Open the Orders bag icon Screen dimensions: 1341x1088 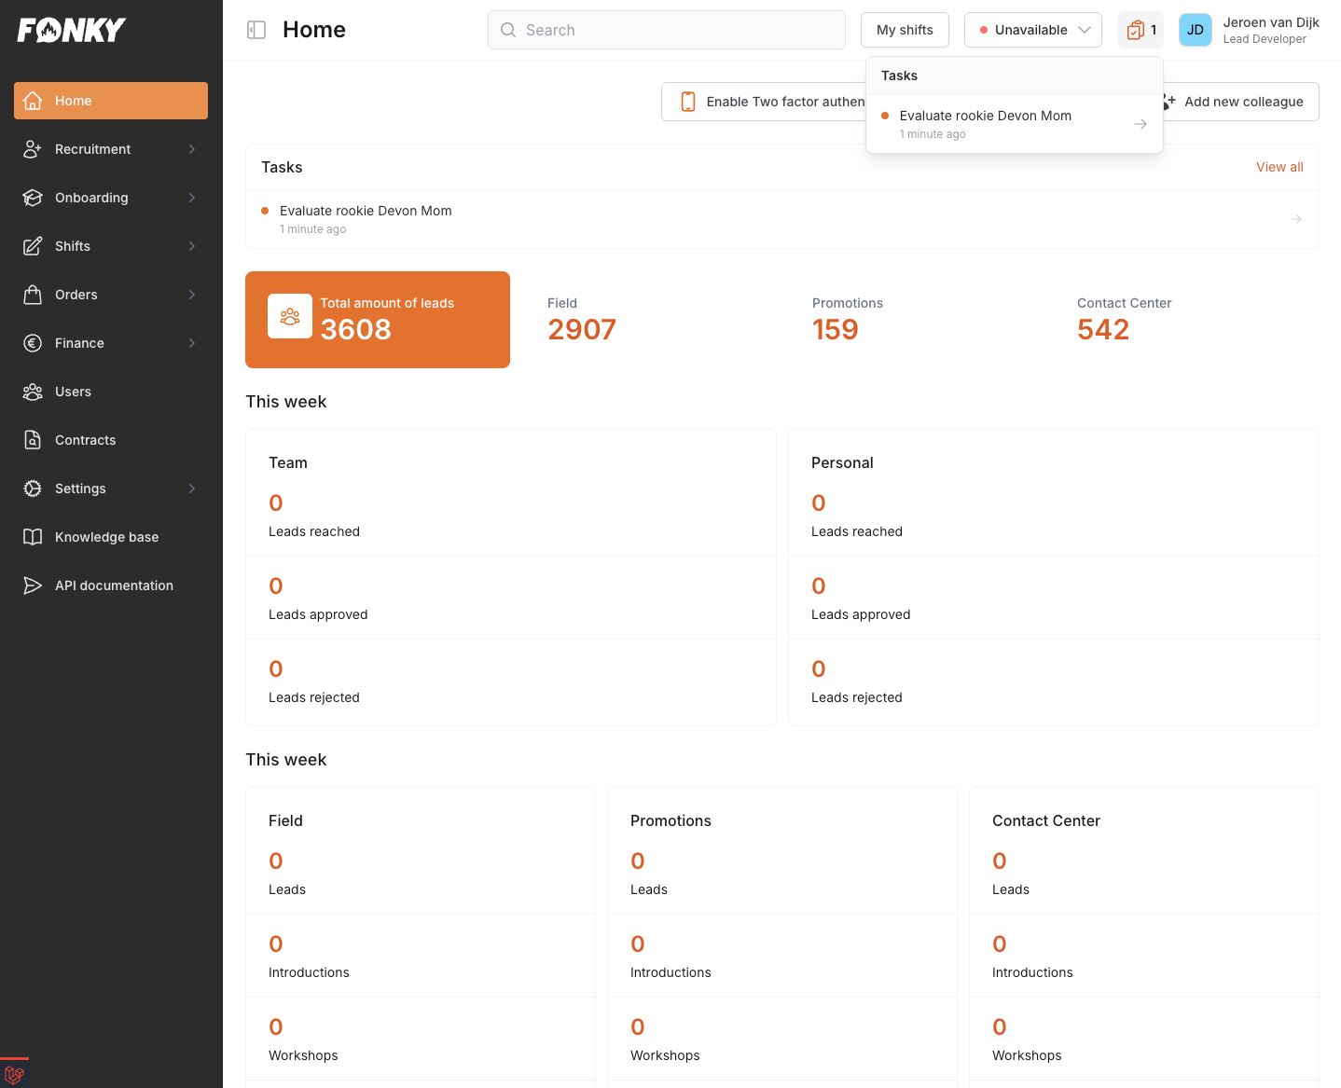33,294
